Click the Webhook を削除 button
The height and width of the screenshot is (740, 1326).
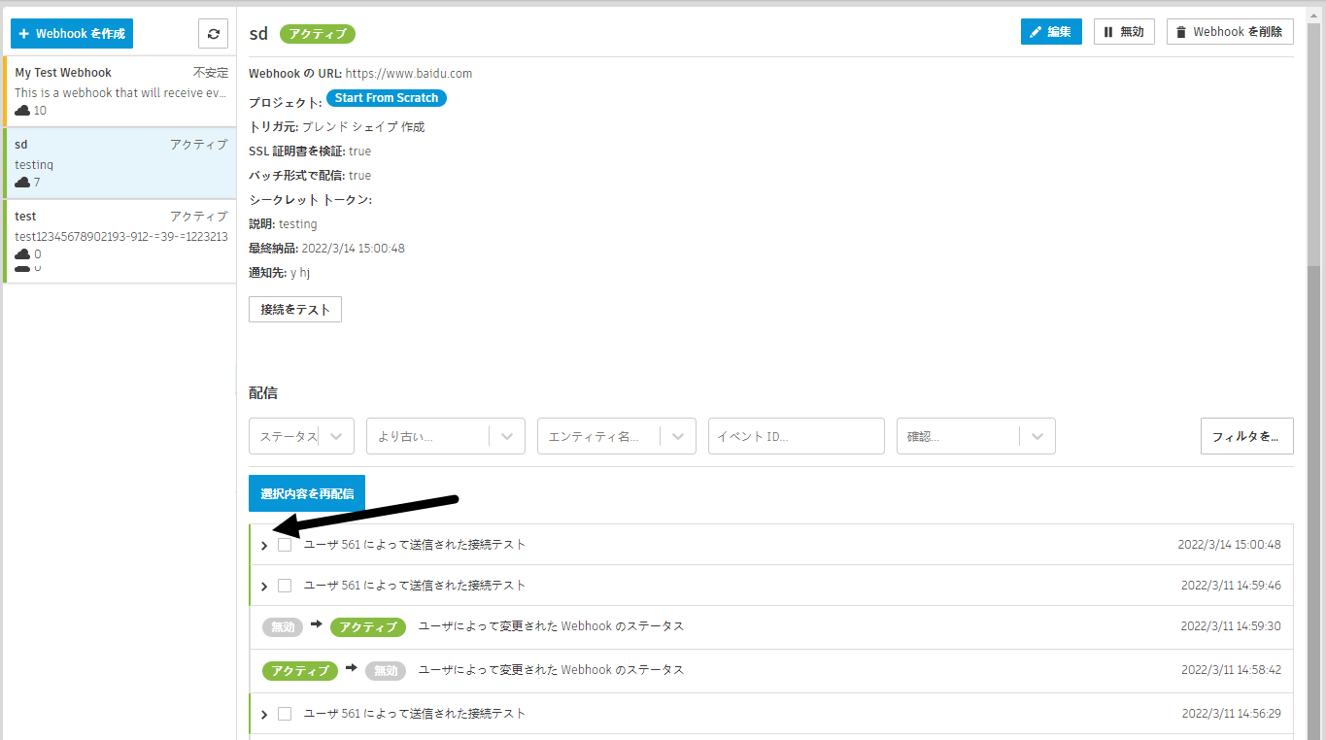click(1230, 32)
